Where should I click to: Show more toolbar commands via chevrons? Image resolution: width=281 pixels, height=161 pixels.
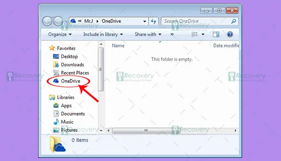pyautogui.click(x=172, y=34)
